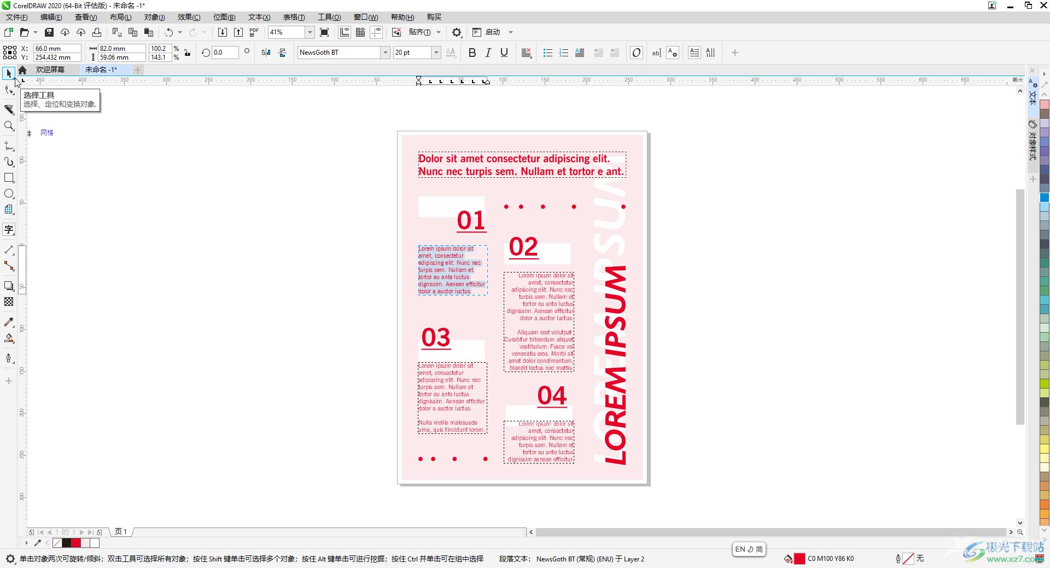Viewport: 1050px width, 568px height.
Task: Click the plus customize button on property bar
Action: (735, 53)
